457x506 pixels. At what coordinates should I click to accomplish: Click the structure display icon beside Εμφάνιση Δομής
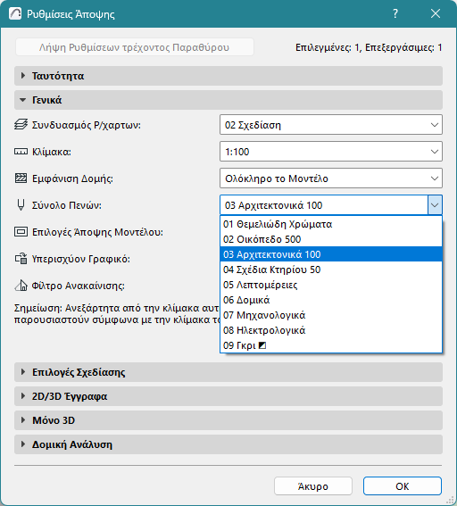[x=21, y=178]
